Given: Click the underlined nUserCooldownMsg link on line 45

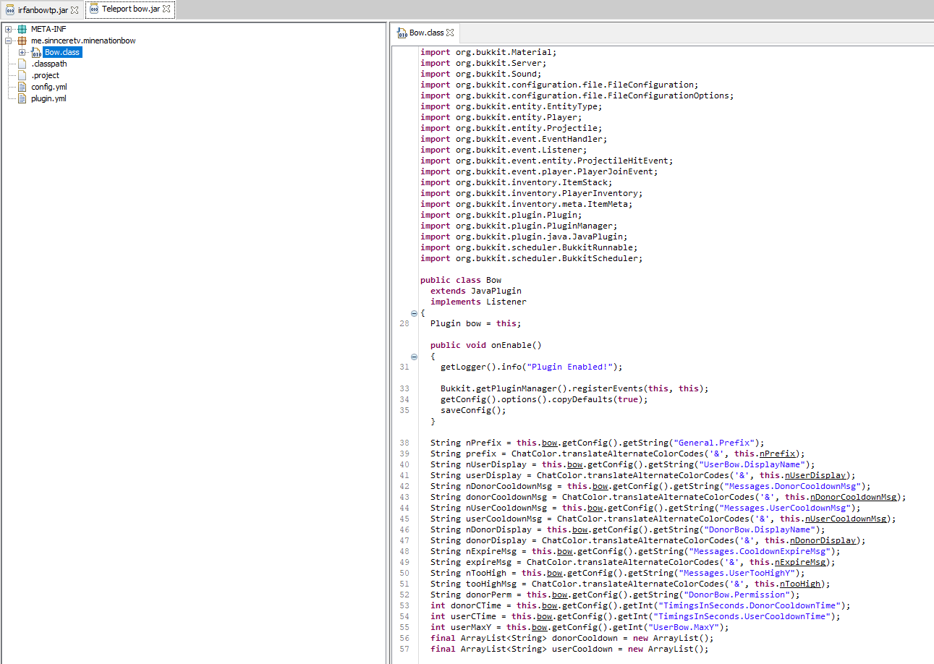Looking at the screenshot, I should point(846,519).
